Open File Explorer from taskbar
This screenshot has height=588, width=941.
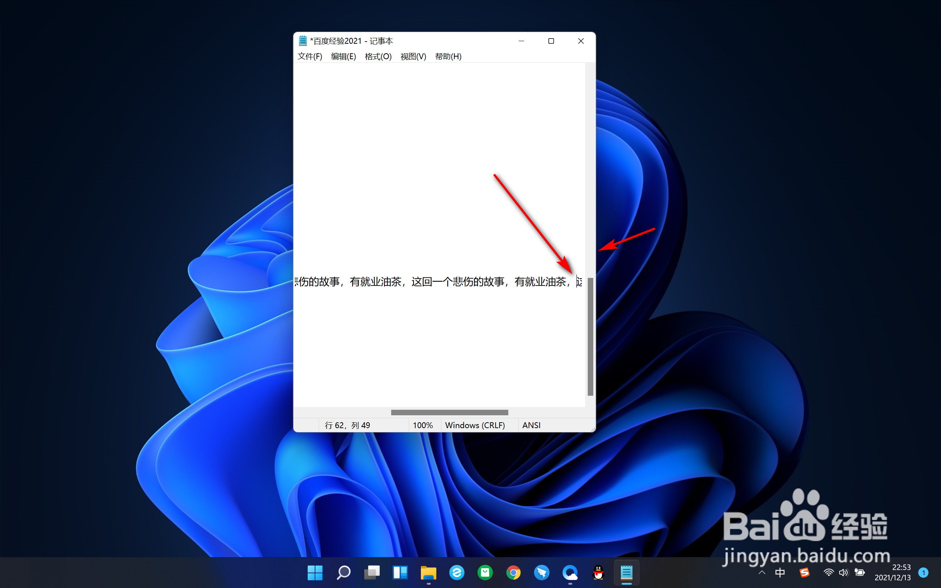click(x=428, y=573)
